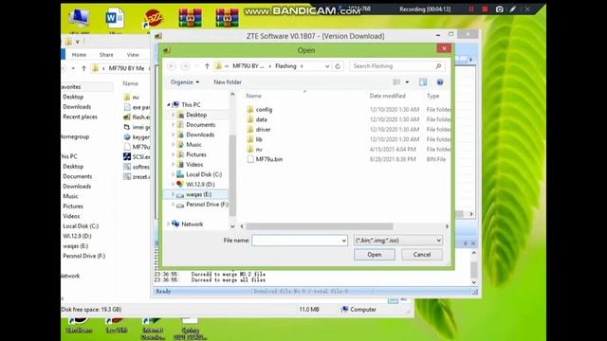Open the View tab in Explorer window
This screenshot has height=341, width=607.
[x=133, y=55]
